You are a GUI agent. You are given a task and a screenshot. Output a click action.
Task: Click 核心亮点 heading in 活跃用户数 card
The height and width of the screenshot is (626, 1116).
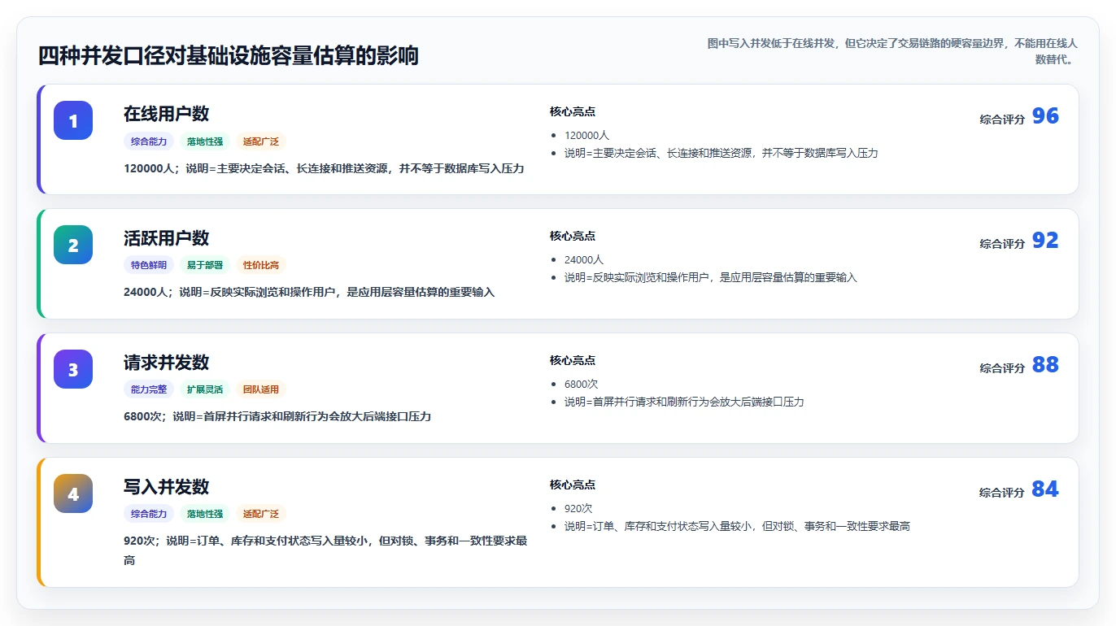pyautogui.click(x=573, y=237)
